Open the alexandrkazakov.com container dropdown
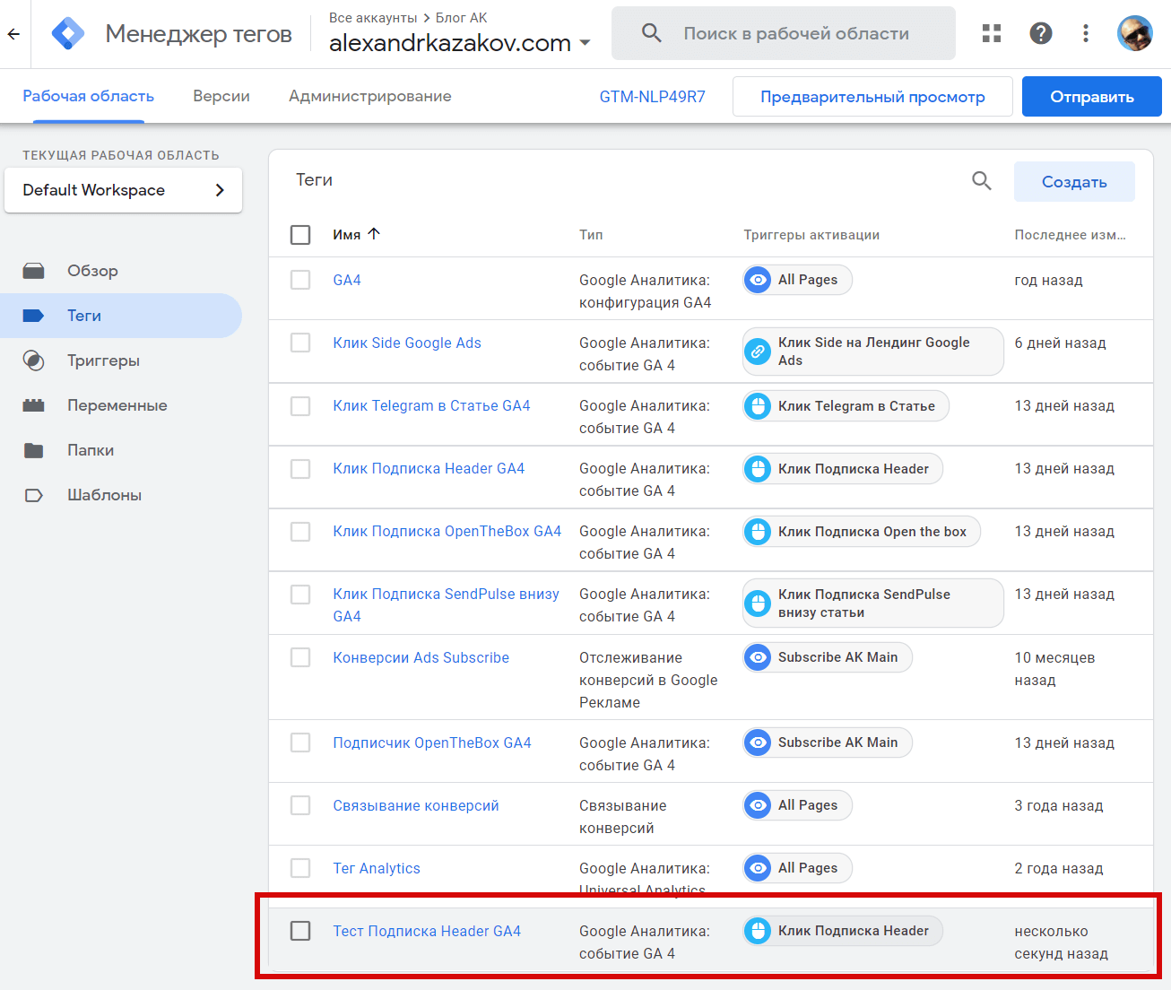 click(585, 42)
